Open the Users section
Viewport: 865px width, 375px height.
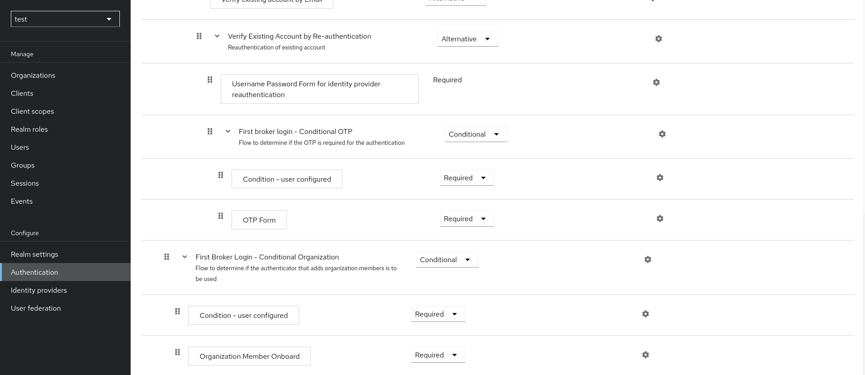tap(20, 147)
